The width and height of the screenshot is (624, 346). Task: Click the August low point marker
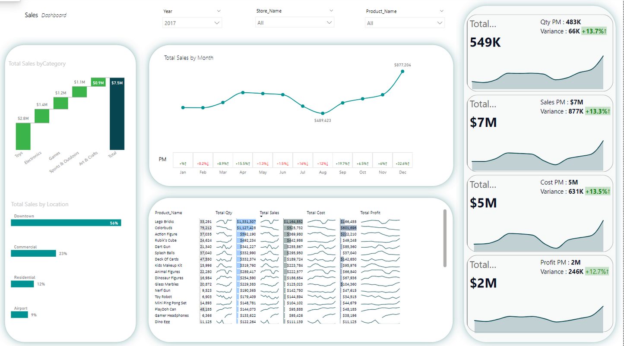323,113
